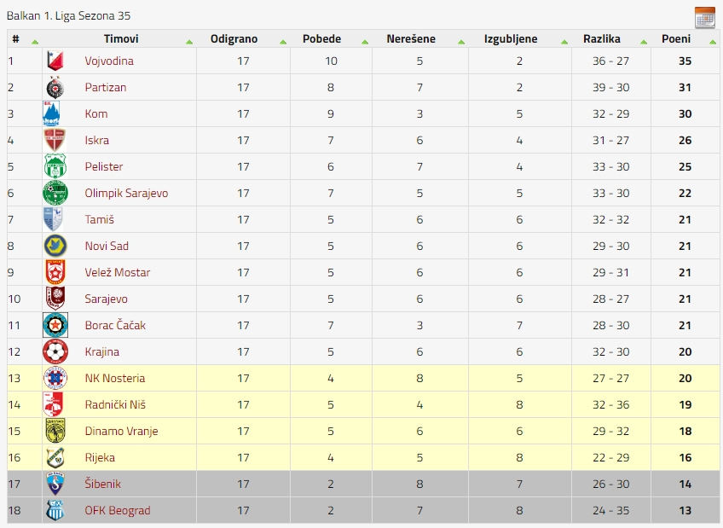Click the Nerešene column header
723x528 pixels.
click(x=411, y=38)
